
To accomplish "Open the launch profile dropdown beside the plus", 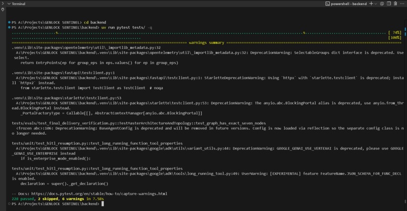I will (376, 4).
